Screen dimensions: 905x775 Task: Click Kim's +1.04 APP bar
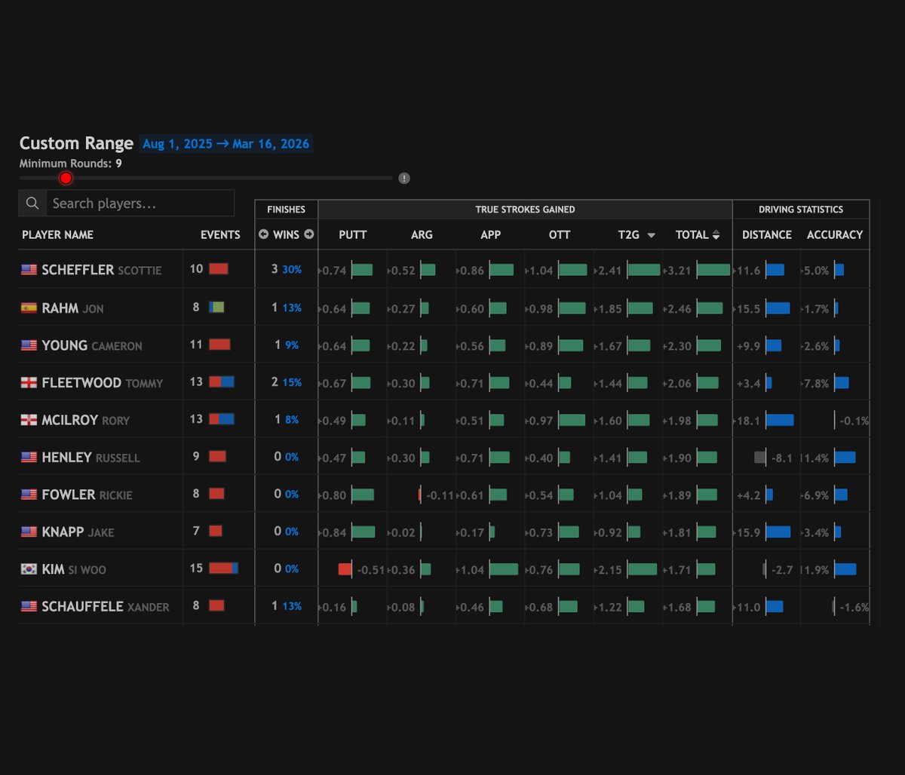[x=504, y=569]
